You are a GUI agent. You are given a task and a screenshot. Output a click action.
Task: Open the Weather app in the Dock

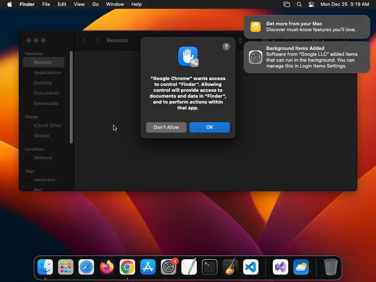point(301,267)
